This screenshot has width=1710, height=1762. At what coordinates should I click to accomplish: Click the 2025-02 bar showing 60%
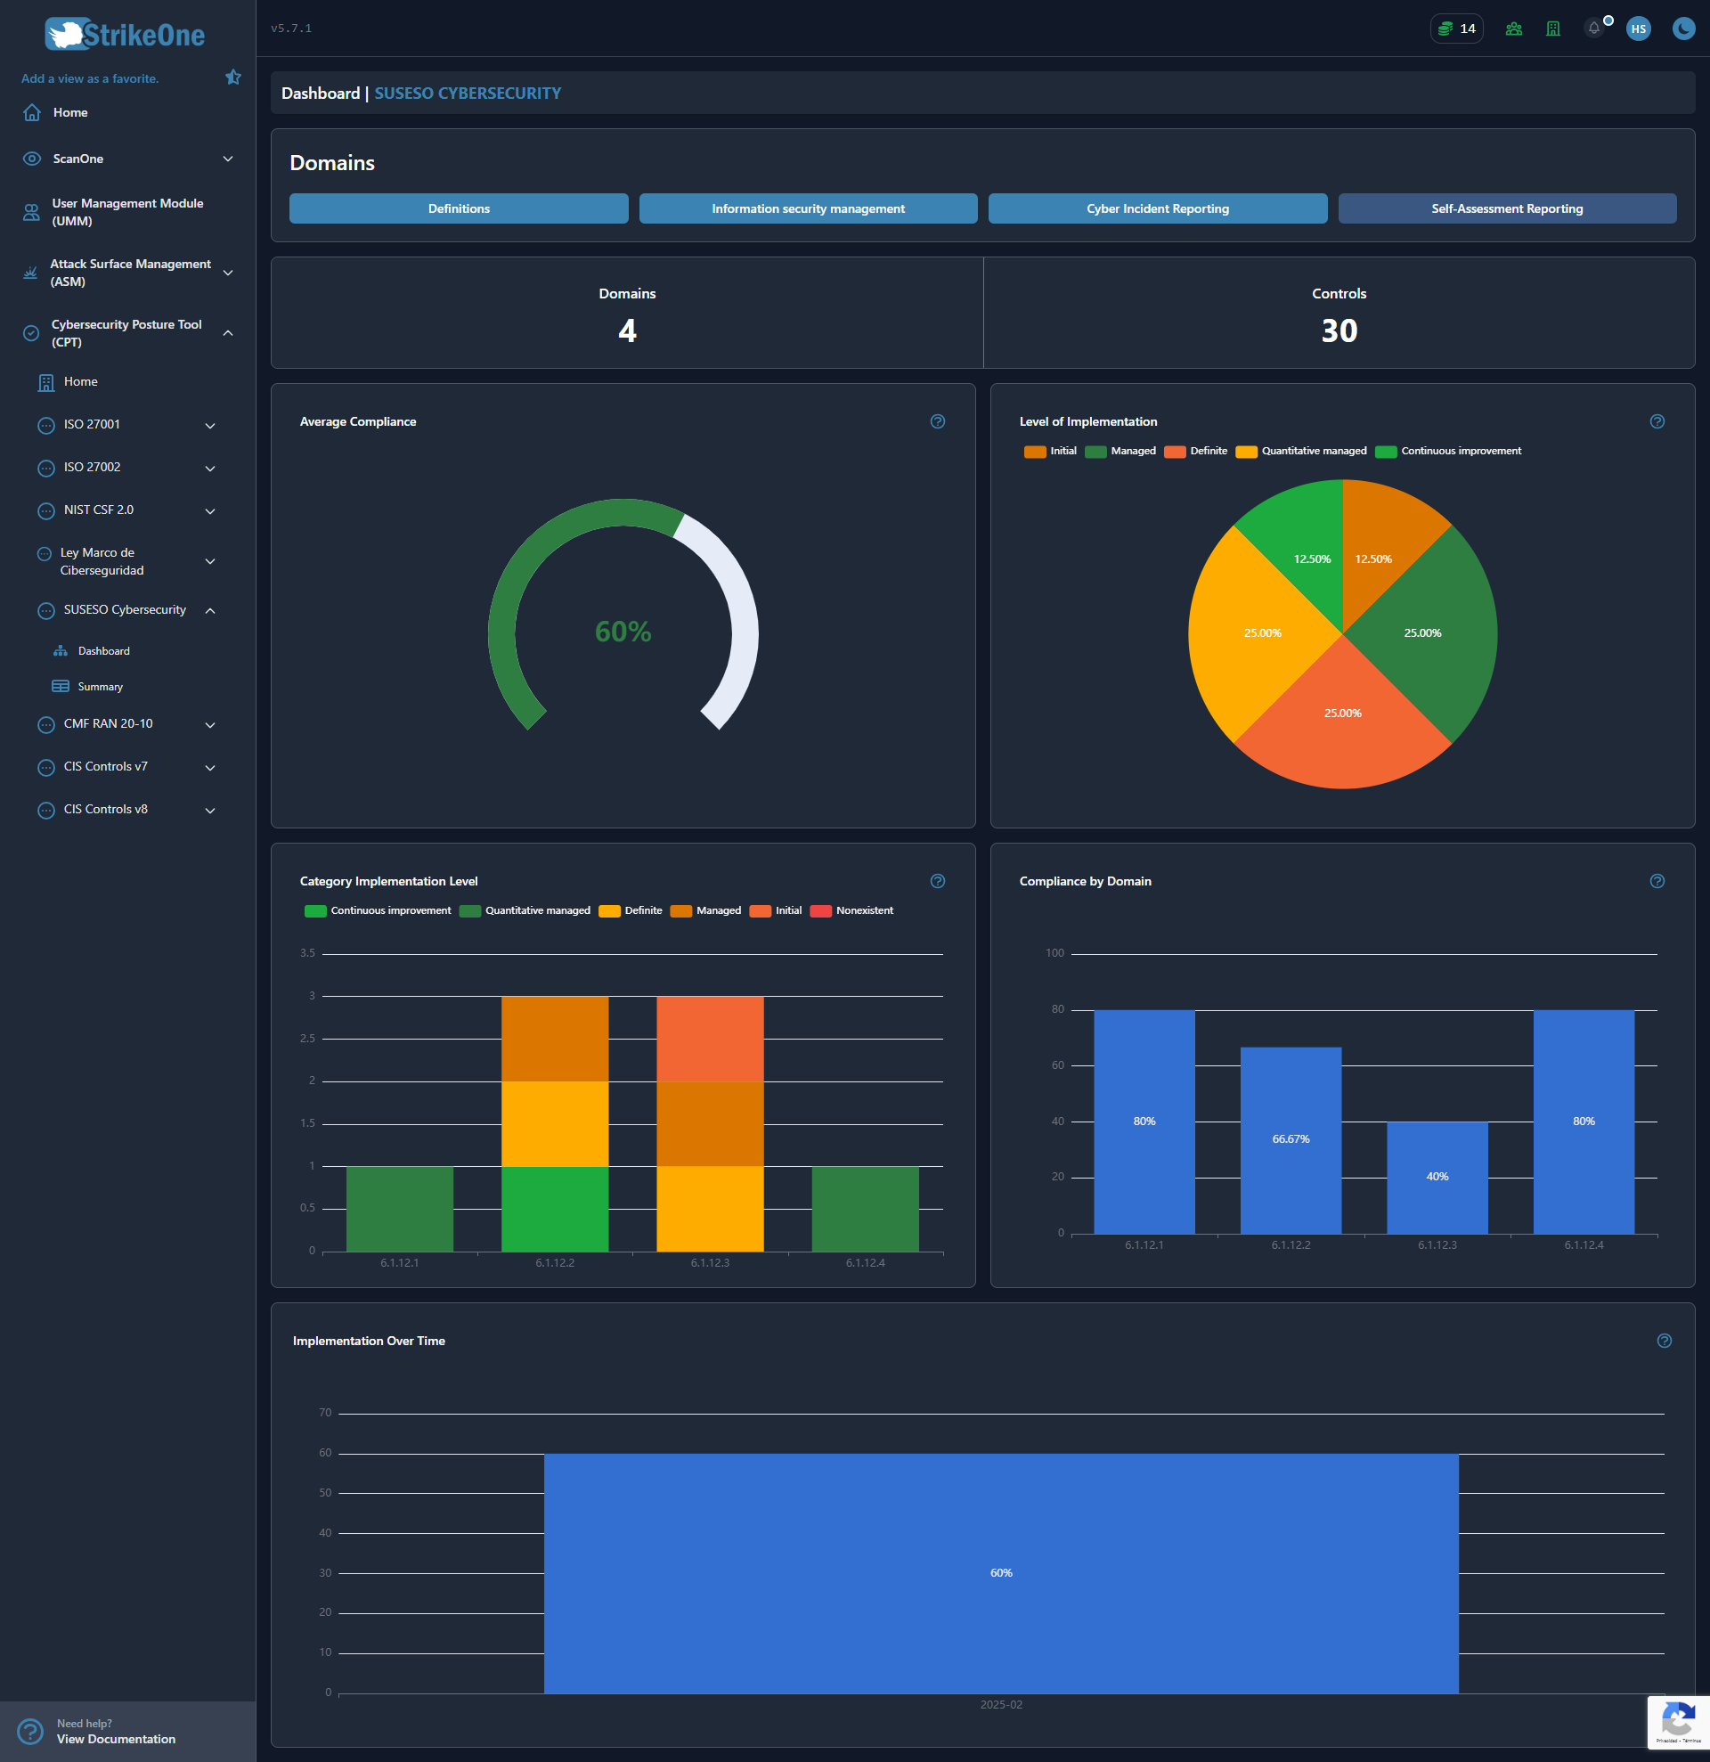coord(1000,1573)
